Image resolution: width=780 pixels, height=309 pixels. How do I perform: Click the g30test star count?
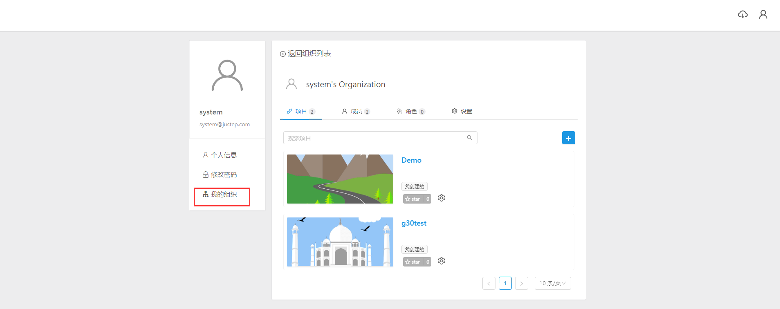[x=428, y=262]
